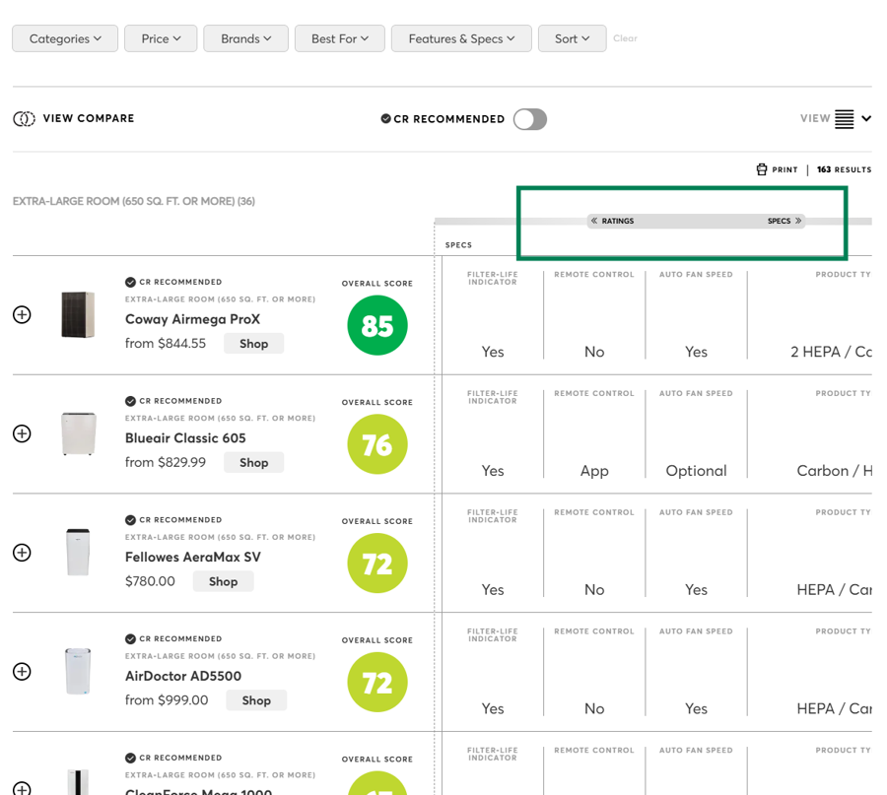Click the Print icon

762,169
